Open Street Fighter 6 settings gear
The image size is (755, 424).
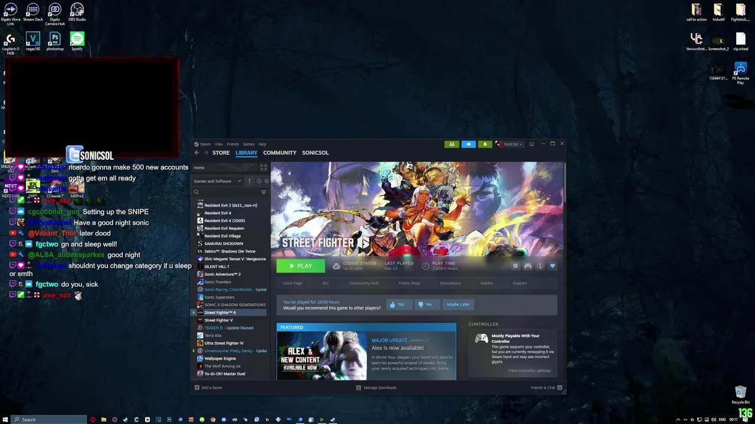coord(515,266)
